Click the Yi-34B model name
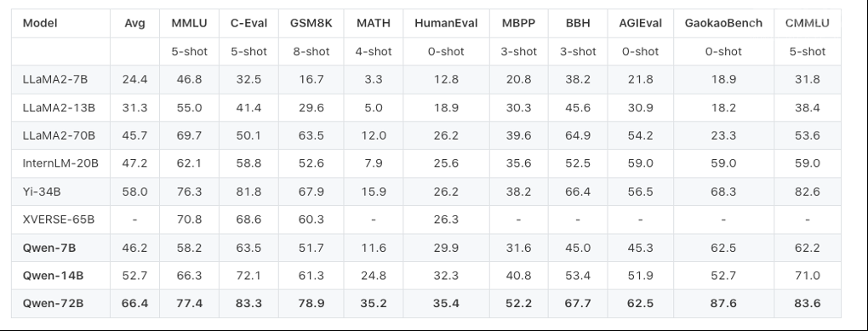868x331 pixels. point(42,191)
